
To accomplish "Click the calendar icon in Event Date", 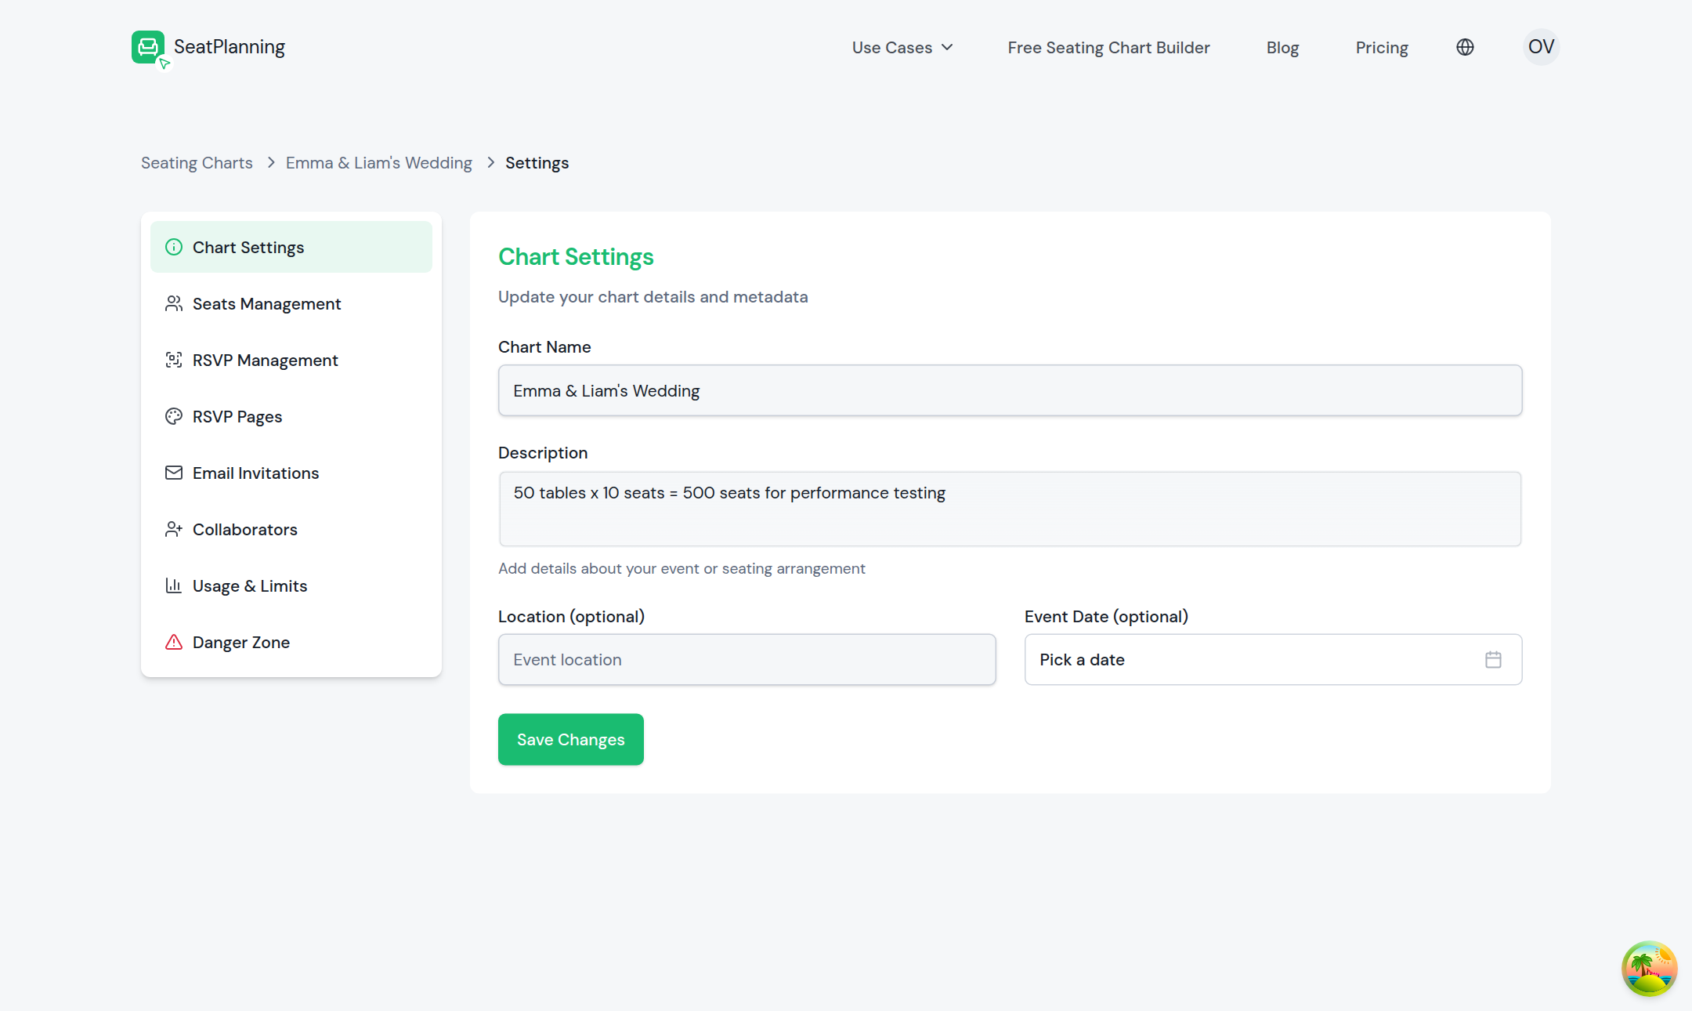I will click(1493, 659).
